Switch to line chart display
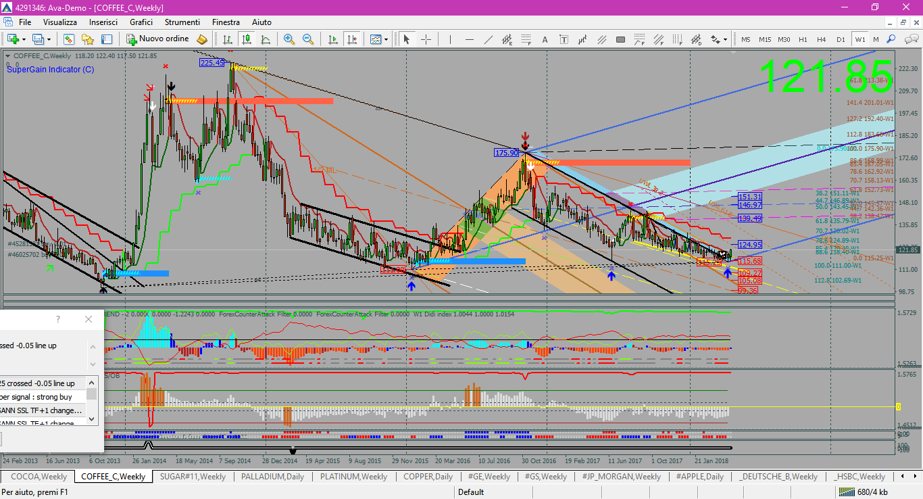 pos(266,39)
